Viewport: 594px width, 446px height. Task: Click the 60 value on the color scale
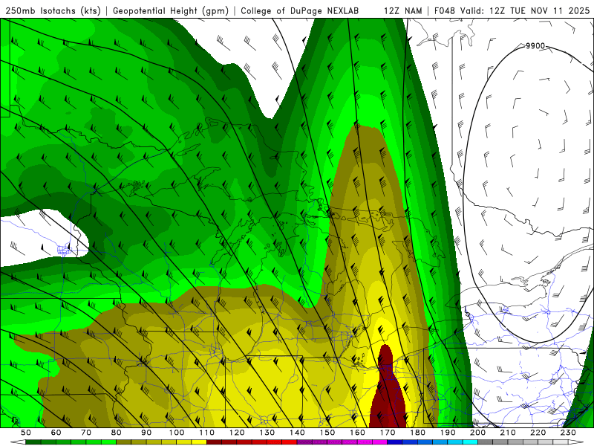point(56,433)
